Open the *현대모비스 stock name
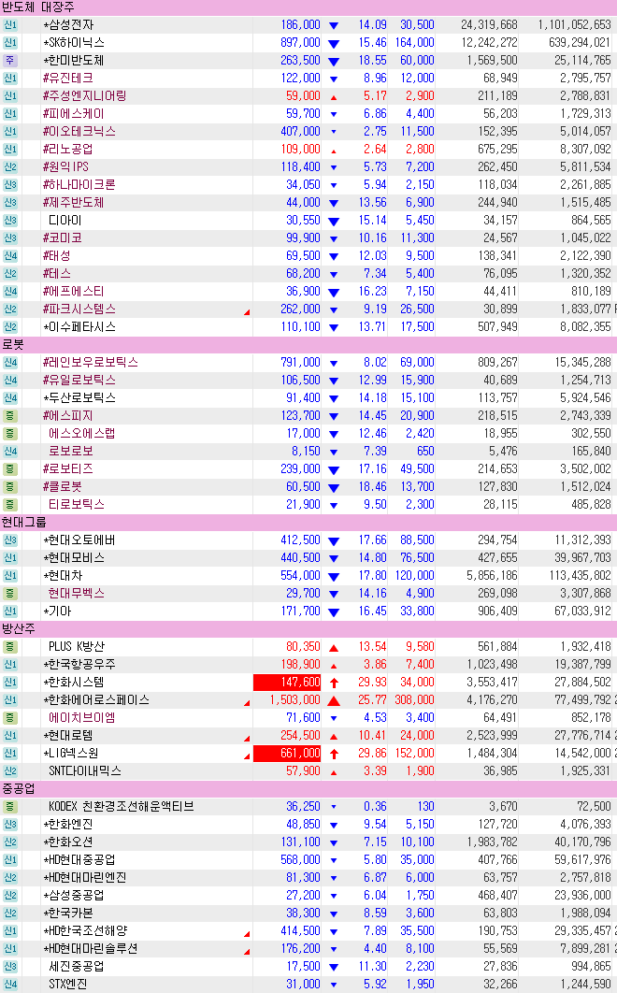Screen dimensions: 617x993 pos(74,558)
